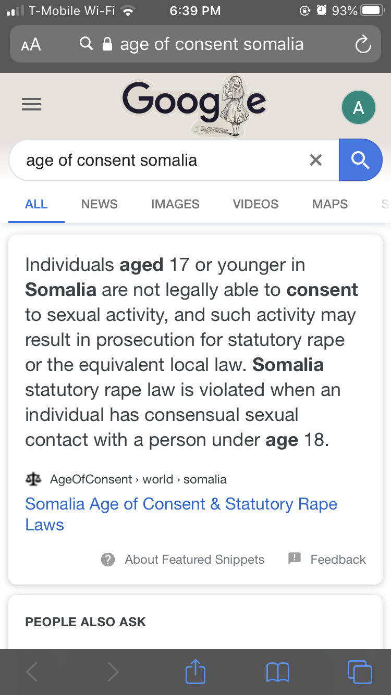
Task: Show all open tabs in Safari
Action: point(360,672)
